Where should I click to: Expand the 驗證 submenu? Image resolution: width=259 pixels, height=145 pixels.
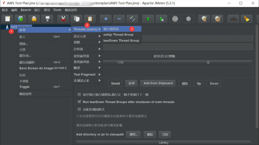click(87, 68)
